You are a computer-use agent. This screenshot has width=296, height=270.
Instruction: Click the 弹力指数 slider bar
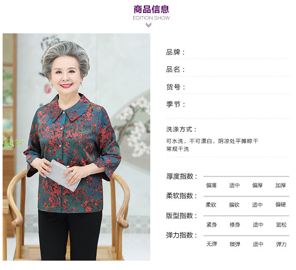pyautogui.click(x=246, y=235)
